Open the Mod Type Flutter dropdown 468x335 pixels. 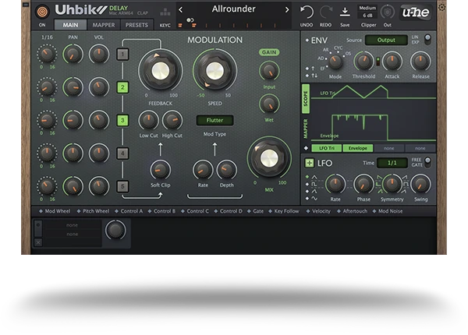click(214, 121)
